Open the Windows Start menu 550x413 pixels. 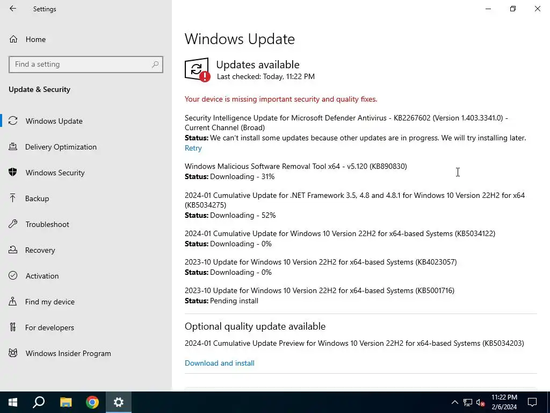click(13, 402)
